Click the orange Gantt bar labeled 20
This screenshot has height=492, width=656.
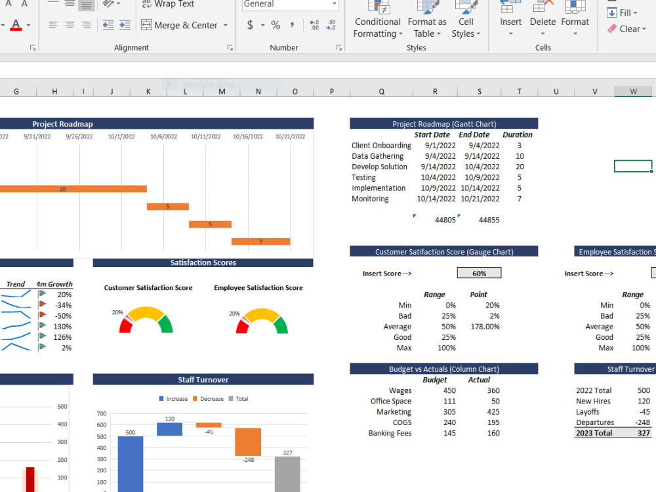pyautogui.click(x=73, y=189)
